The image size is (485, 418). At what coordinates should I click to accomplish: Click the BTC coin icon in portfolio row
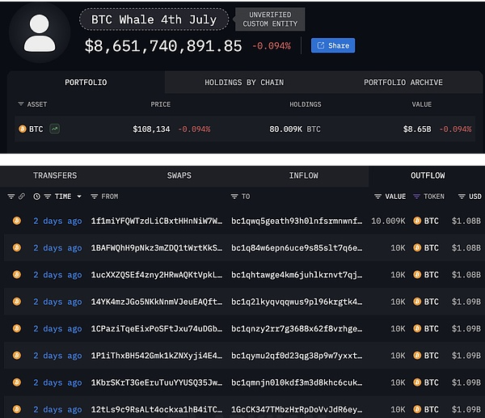[23, 129]
